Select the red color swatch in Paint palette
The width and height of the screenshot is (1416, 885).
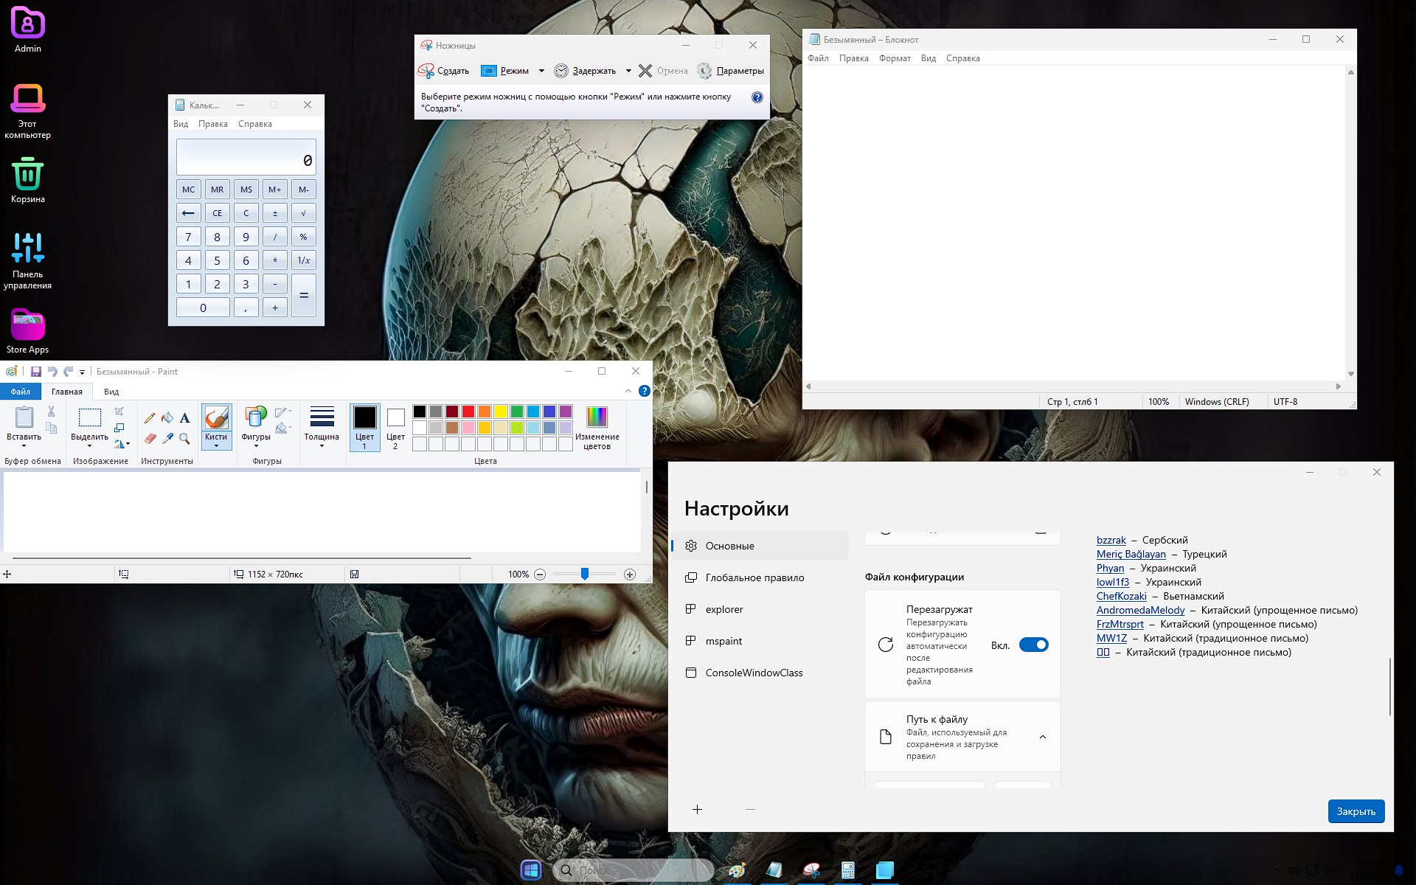(x=468, y=412)
